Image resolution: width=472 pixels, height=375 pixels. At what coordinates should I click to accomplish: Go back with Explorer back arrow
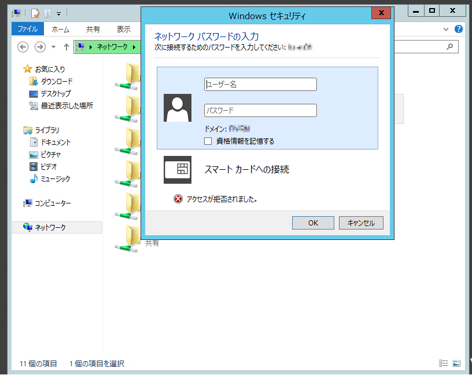[x=23, y=47]
